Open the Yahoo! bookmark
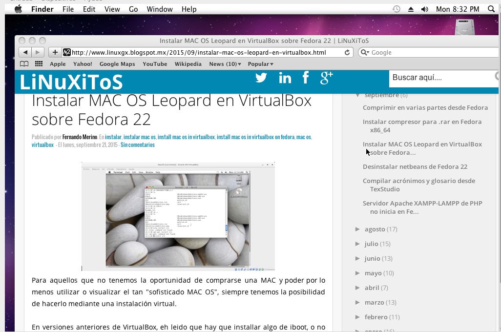 click(x=83, y=64)
